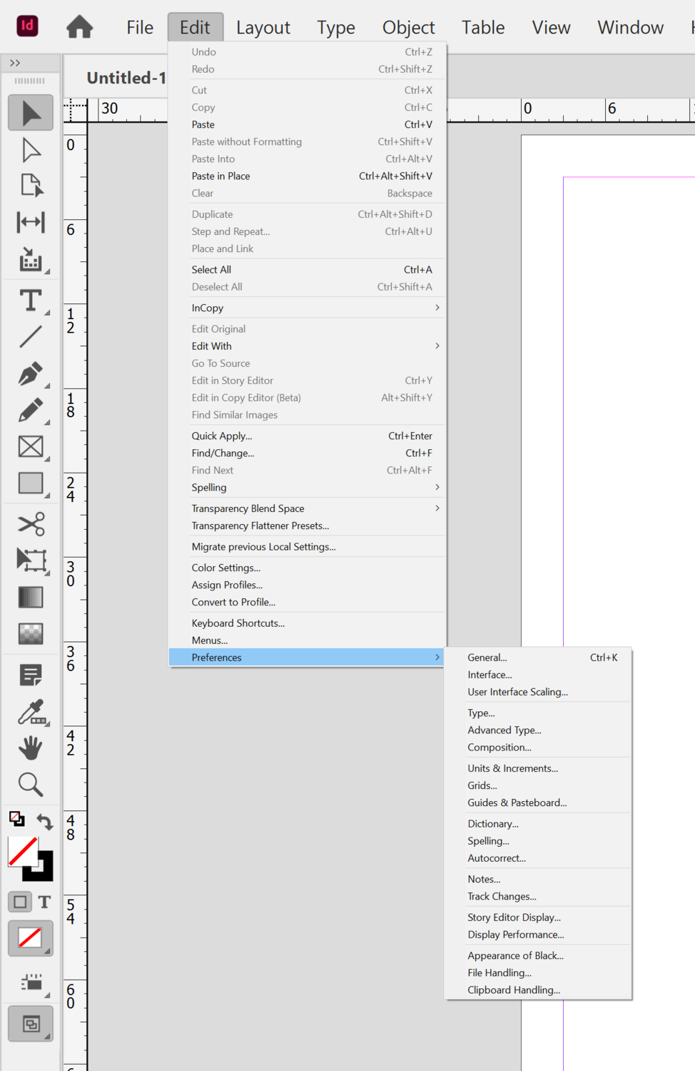
Task: Expand the Edit With submenu
Action: click(308, 346)
